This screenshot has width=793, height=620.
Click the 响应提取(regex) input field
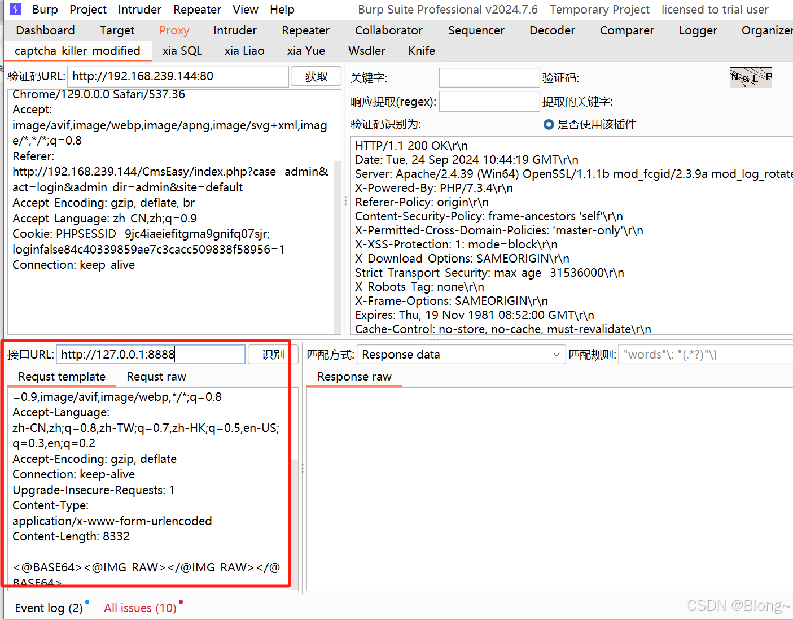(489, 102)
